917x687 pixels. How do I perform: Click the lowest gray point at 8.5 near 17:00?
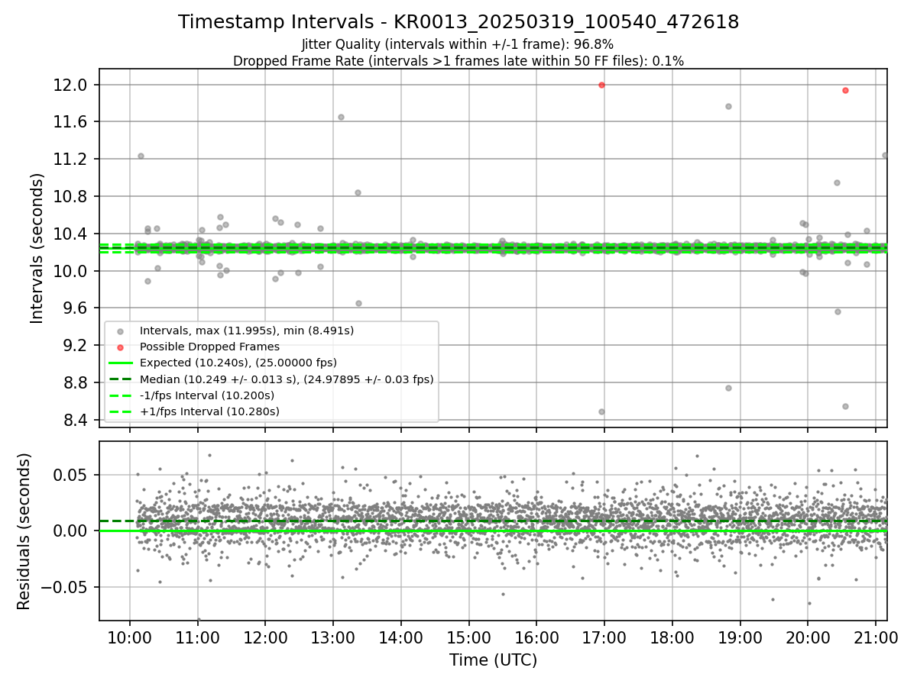(x=601, y=411)
